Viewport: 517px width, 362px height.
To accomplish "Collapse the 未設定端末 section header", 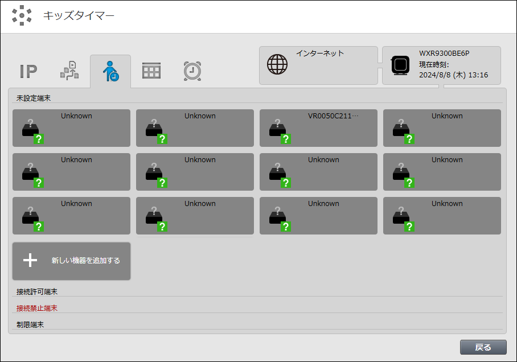I will [x=34, y=98].
